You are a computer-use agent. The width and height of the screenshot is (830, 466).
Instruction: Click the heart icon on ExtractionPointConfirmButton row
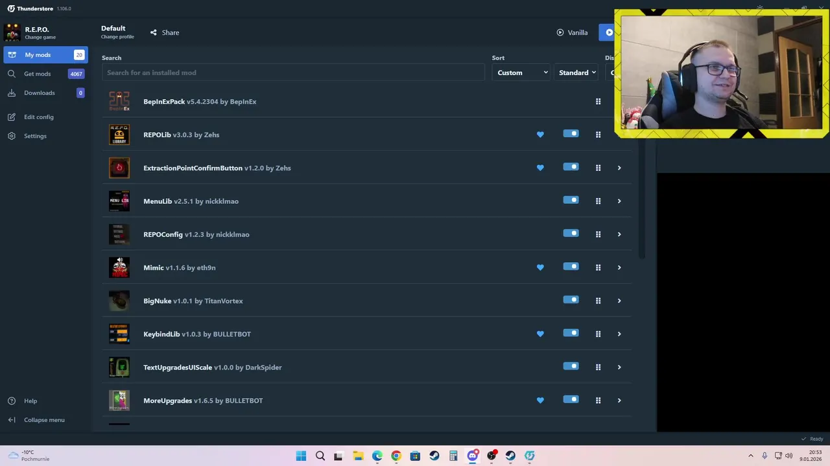540,168
